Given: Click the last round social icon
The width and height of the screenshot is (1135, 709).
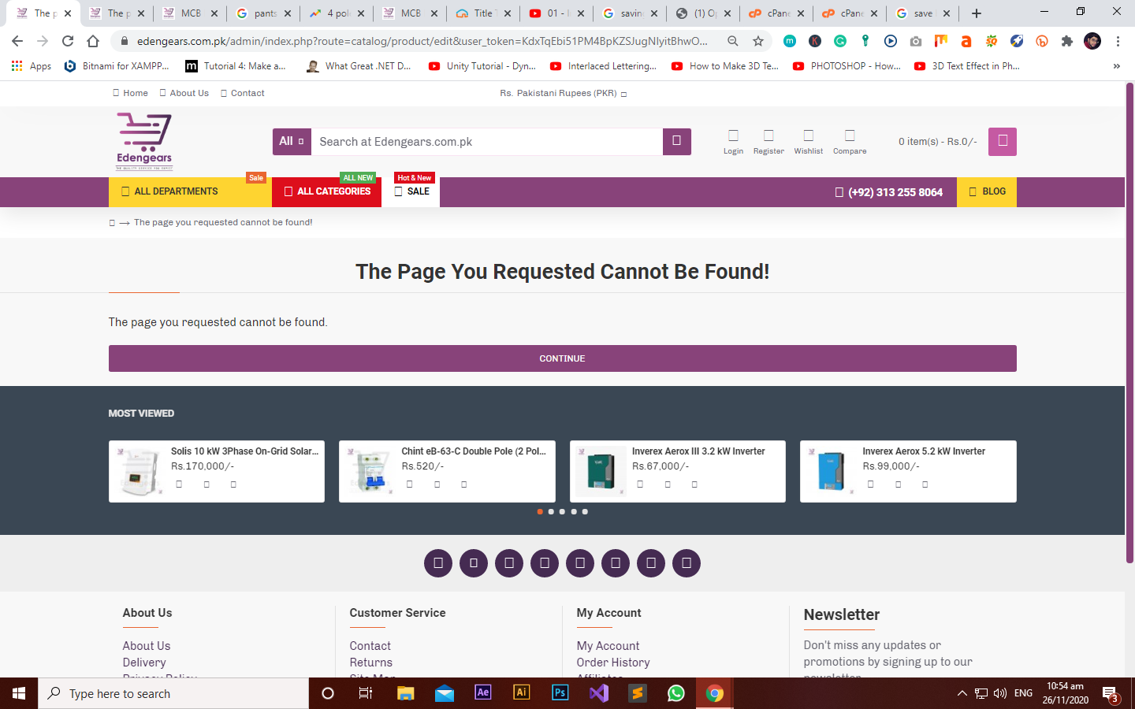Looking at the screenshot, I should pyautogui.click(x=687, y=563).
